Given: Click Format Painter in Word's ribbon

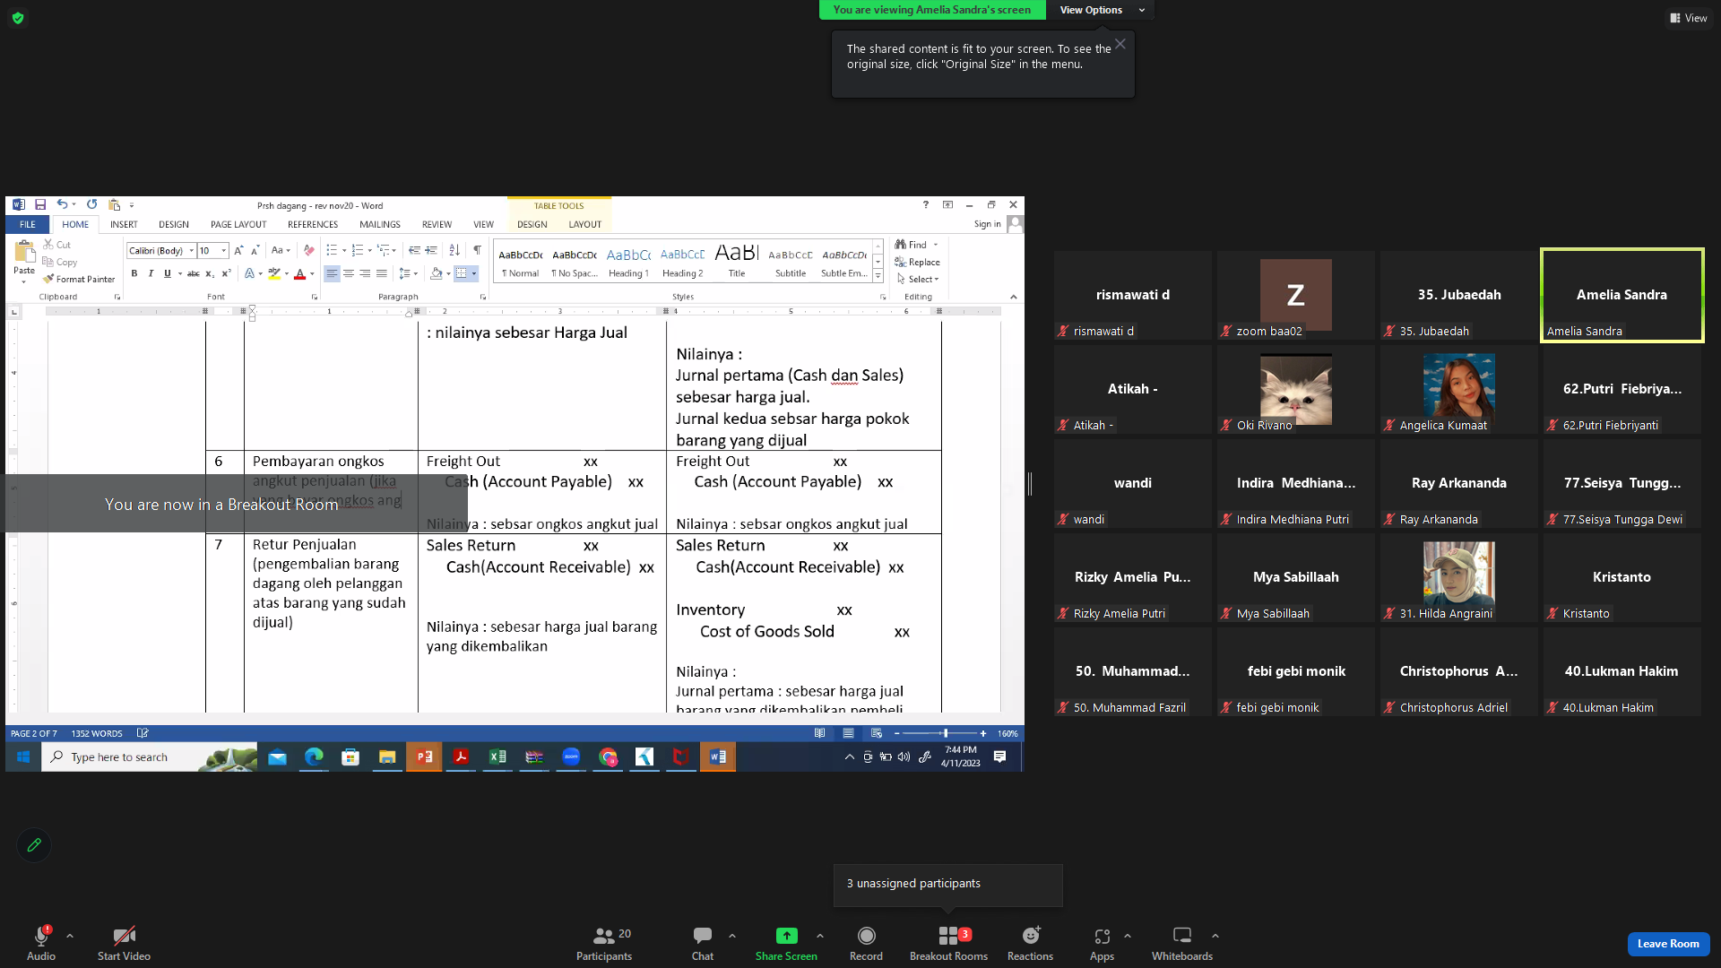Looking at the screenshot, I should tap(79, 279).
